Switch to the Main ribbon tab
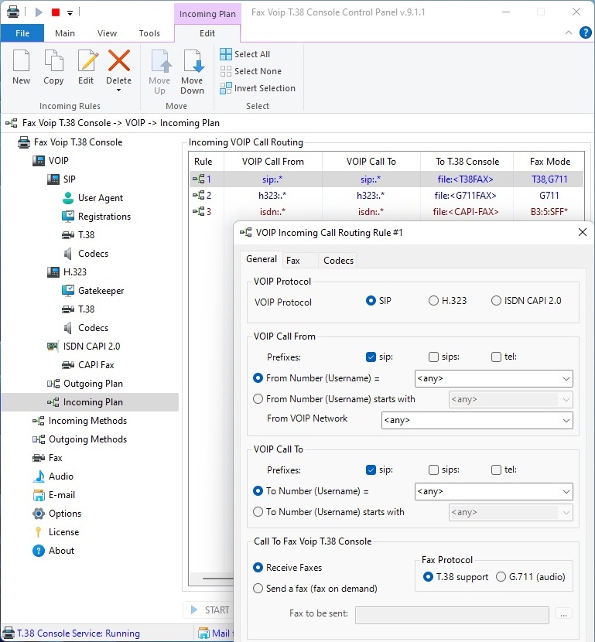The height and width of the screenshot is (642, 595). [65, 33]
